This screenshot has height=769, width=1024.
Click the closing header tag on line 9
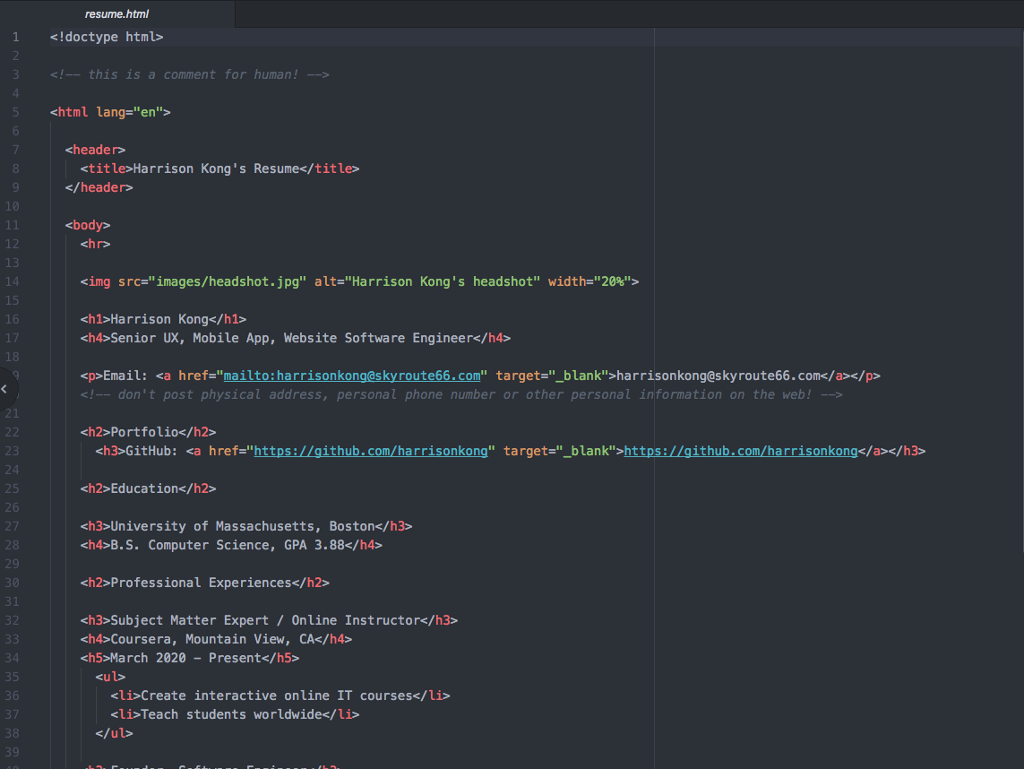tap(99, 187)
